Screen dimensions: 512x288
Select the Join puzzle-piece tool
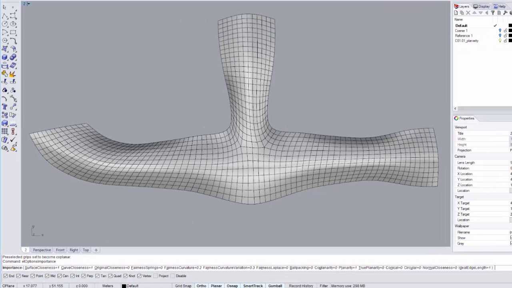tap(4, 74)
